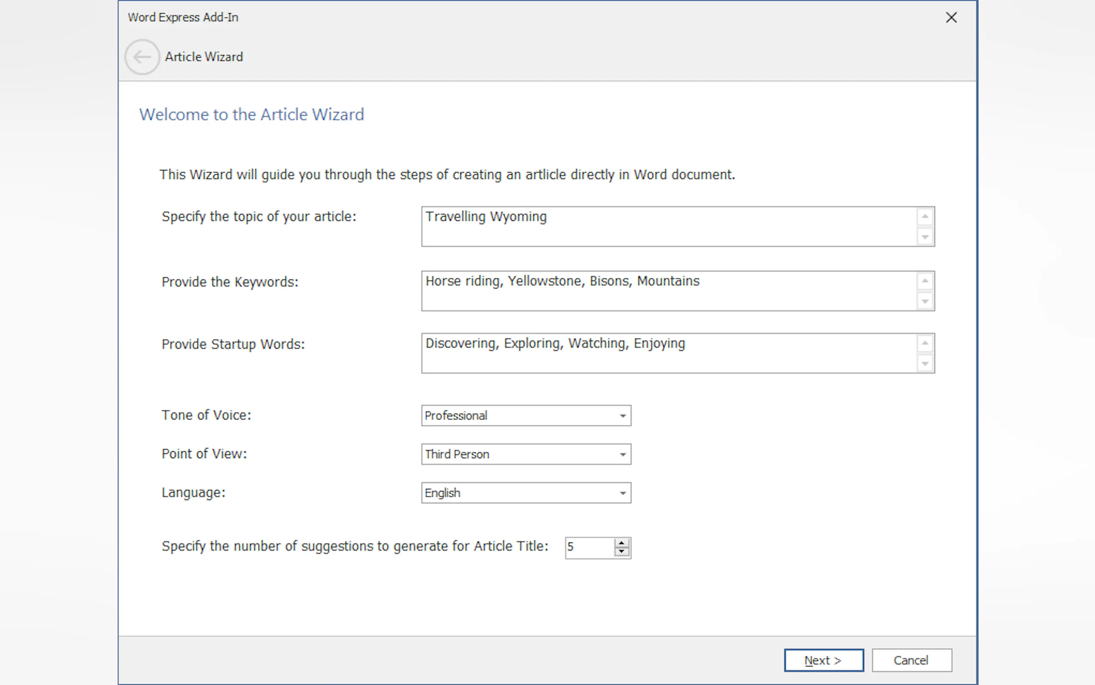Click the Next button

[823, 660]
